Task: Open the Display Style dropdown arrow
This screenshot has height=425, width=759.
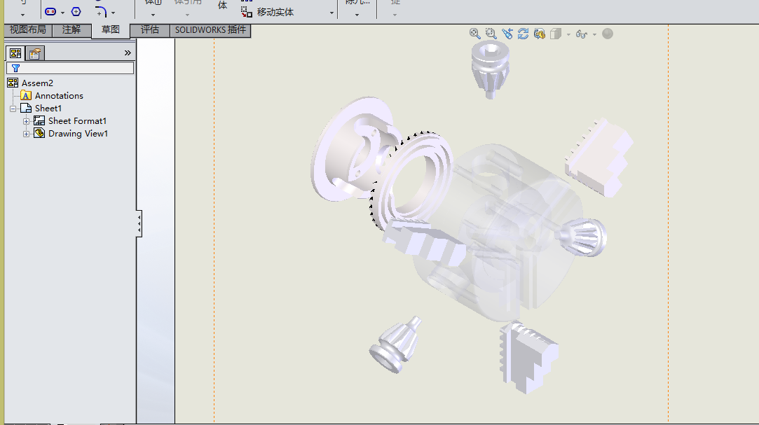Action: (568, 34)
